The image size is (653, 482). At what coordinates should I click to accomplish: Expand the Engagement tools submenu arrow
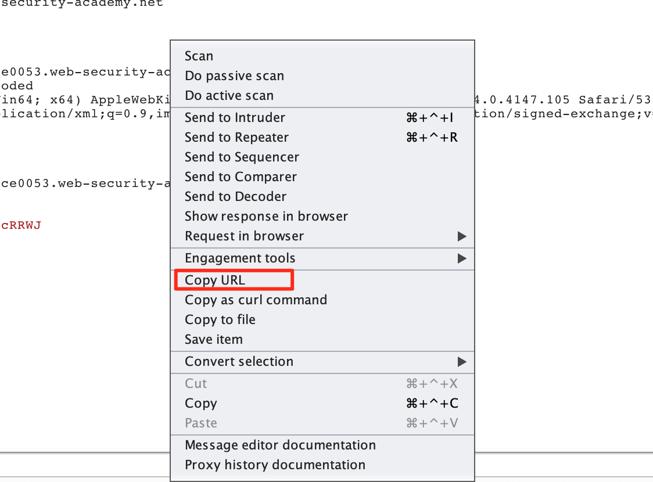[462, 258]
